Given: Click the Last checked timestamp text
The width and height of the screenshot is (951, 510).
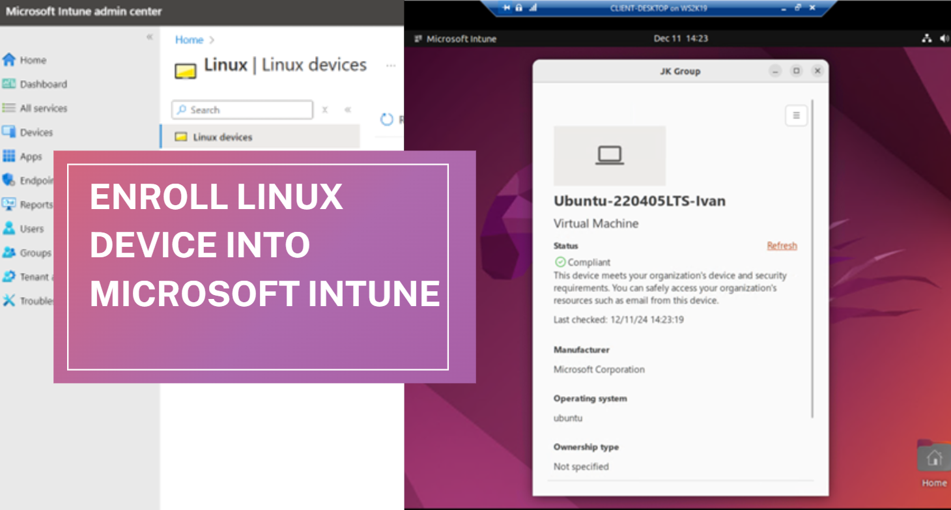Looking at the screenshot, I should click(619, 320).
